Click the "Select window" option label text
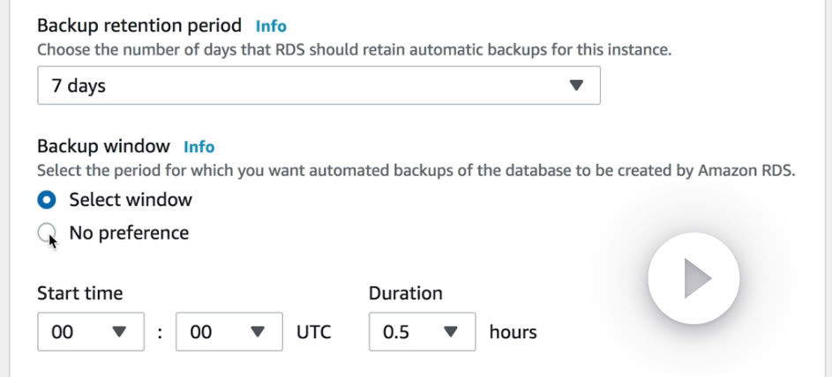This screenshot has width=832, height=377. coord(131,200)
